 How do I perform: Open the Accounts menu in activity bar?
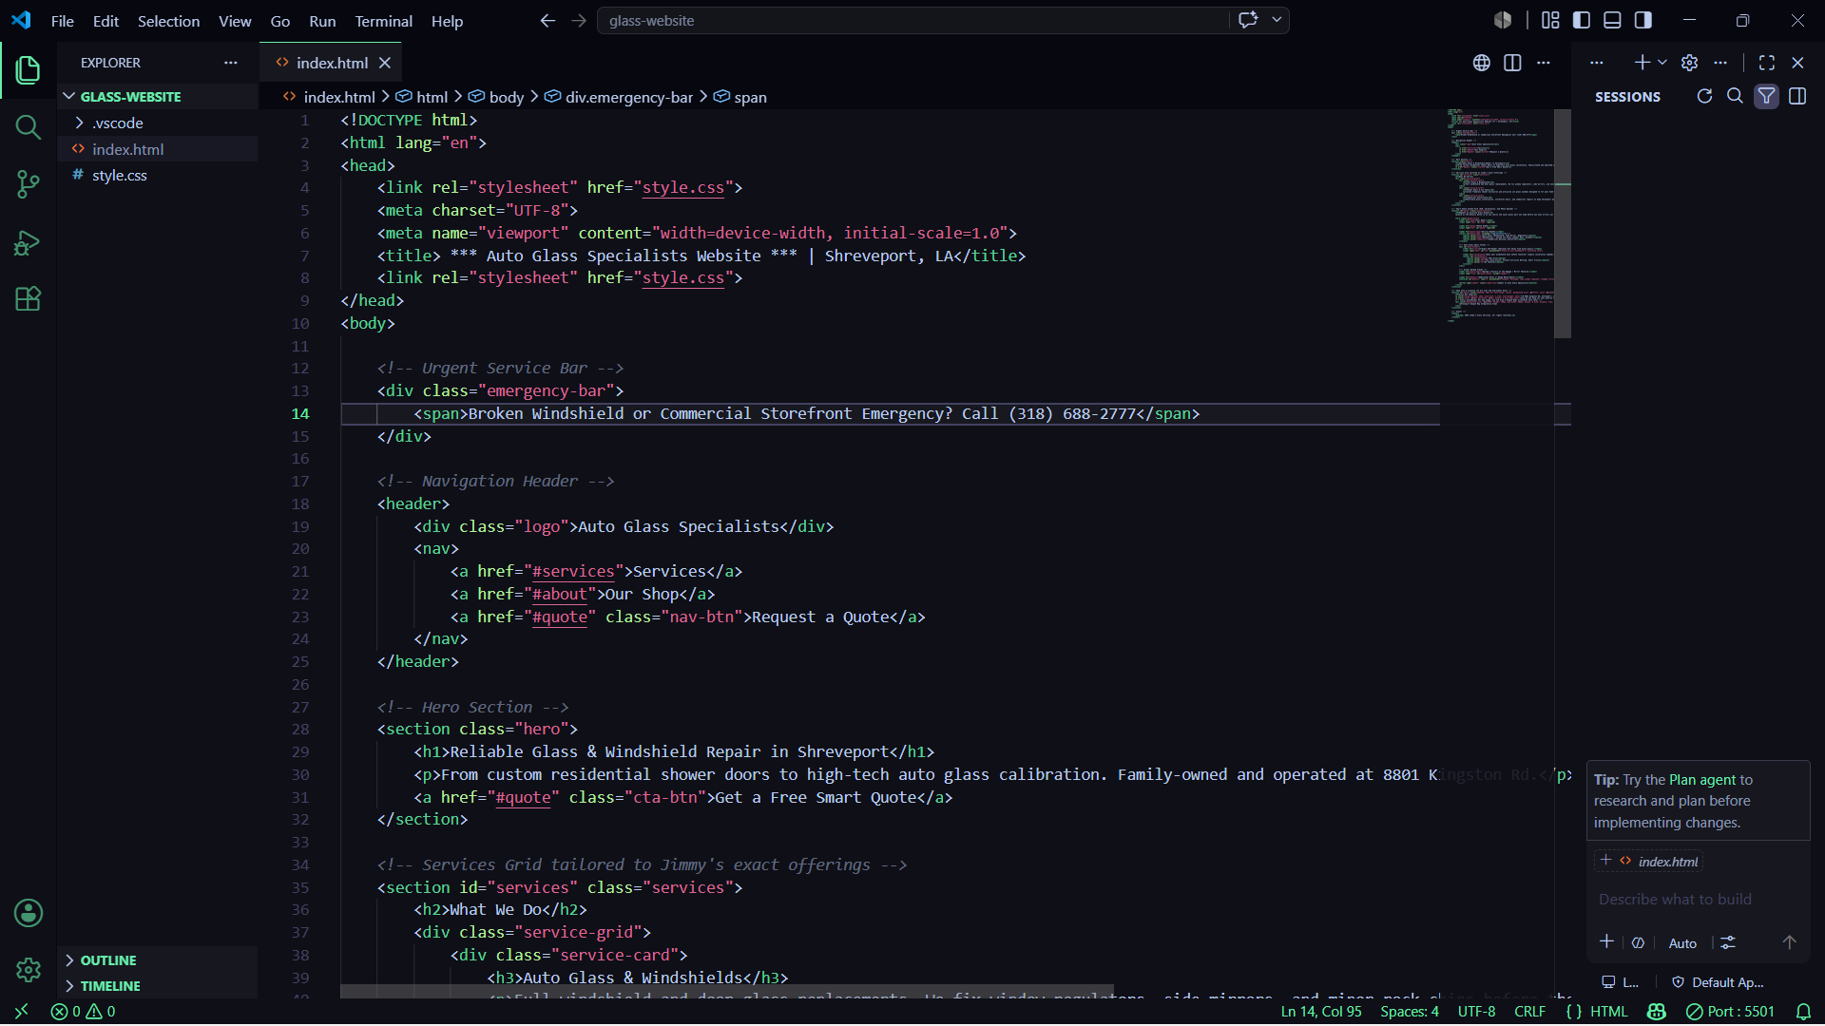pyautogui.click(x=29, y=913)
